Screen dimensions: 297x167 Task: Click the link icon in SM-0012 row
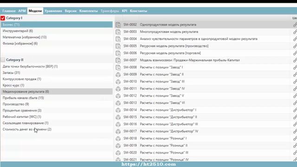(295, 96)
